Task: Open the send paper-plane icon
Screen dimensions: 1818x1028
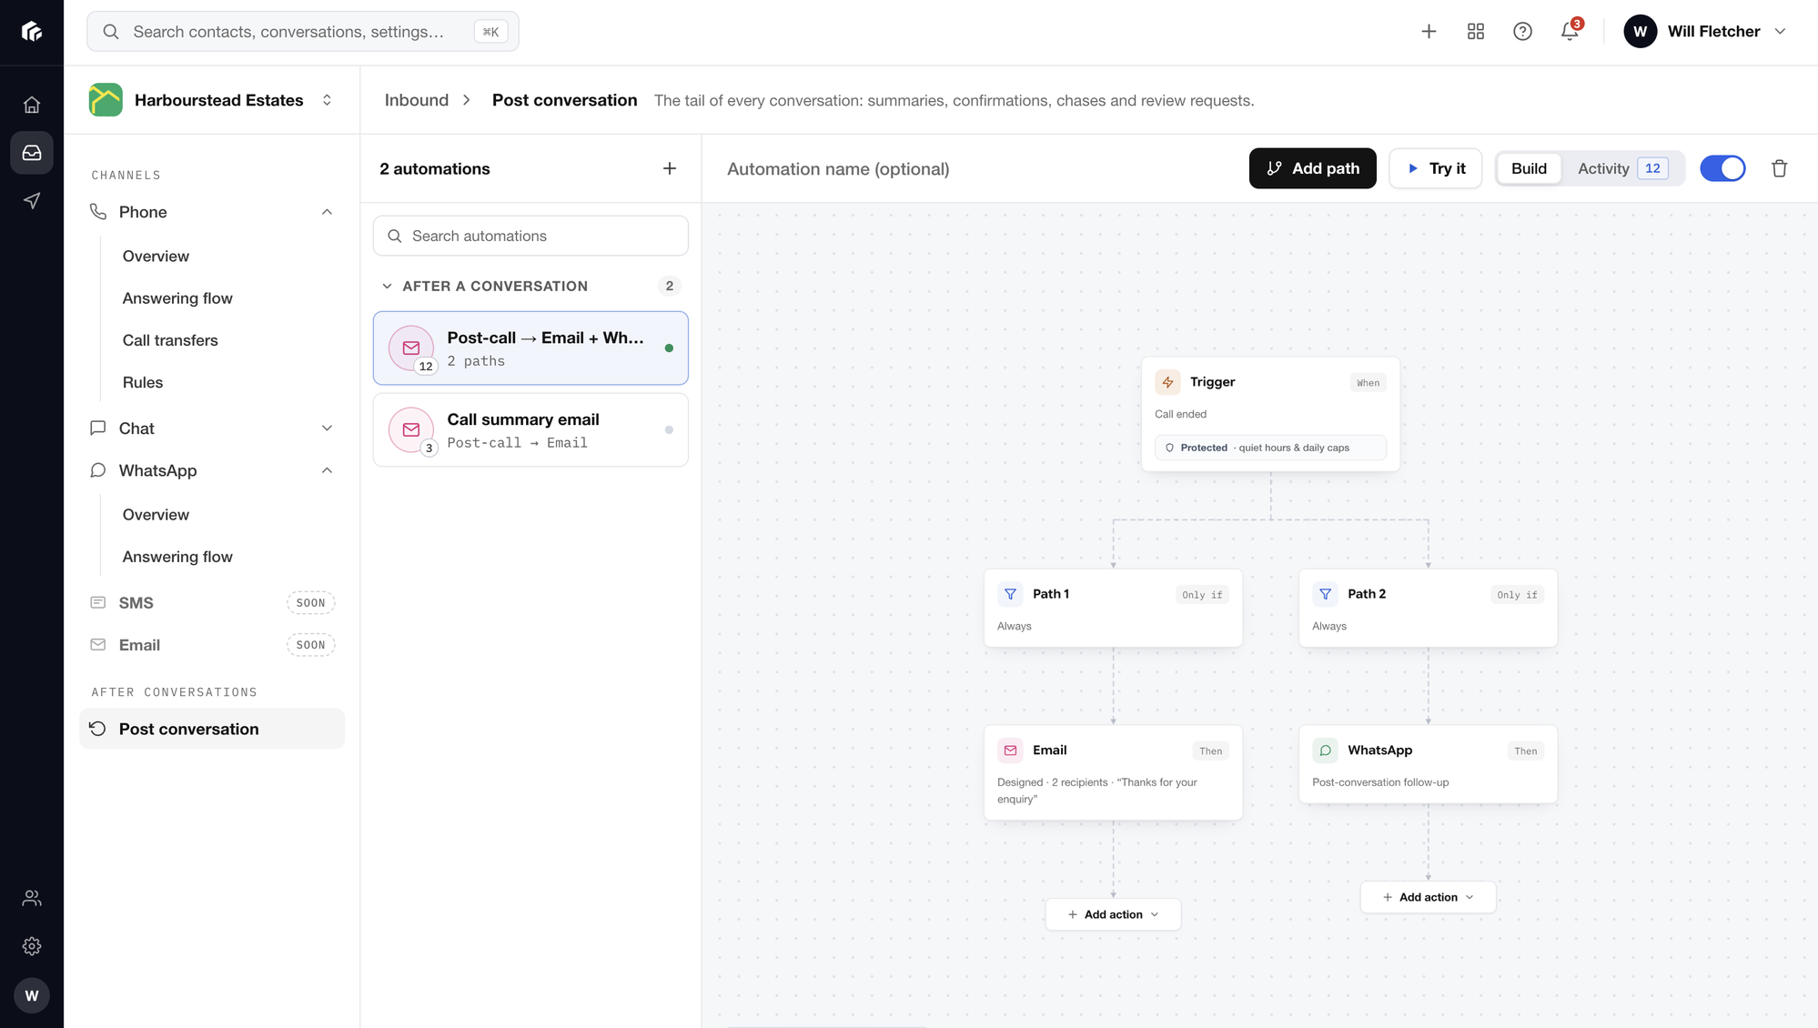Action: coord(32,200)
